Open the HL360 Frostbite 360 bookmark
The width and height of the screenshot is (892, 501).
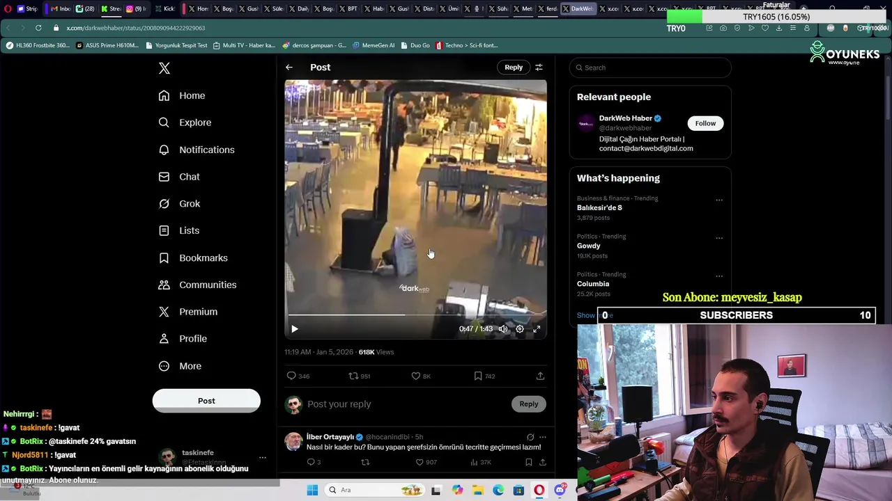pos(38,45)
